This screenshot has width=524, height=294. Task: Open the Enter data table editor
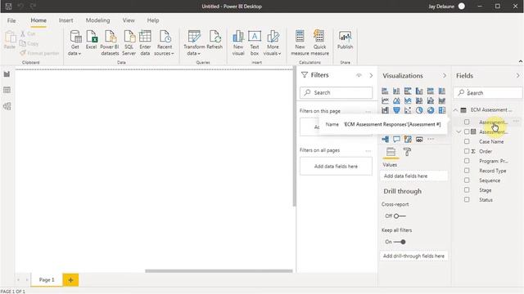[x=145, y=43]
